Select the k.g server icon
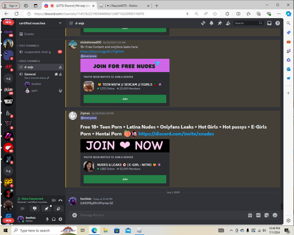Viewport: 294px width, 235px height. click(x=8, y=171)
